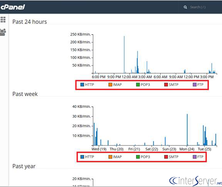Click the Wed (19) day label
Screen dimensions: 222x187
[99, 149]
